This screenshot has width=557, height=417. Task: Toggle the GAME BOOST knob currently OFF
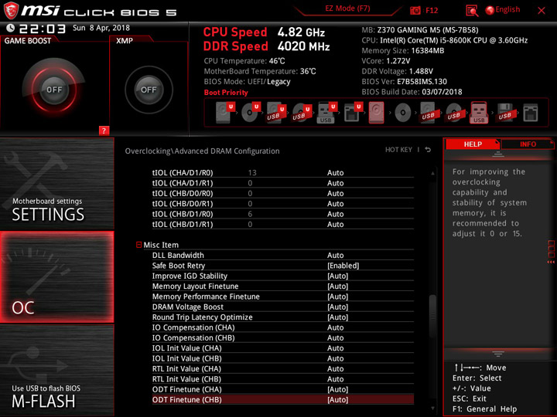point(54,90)
